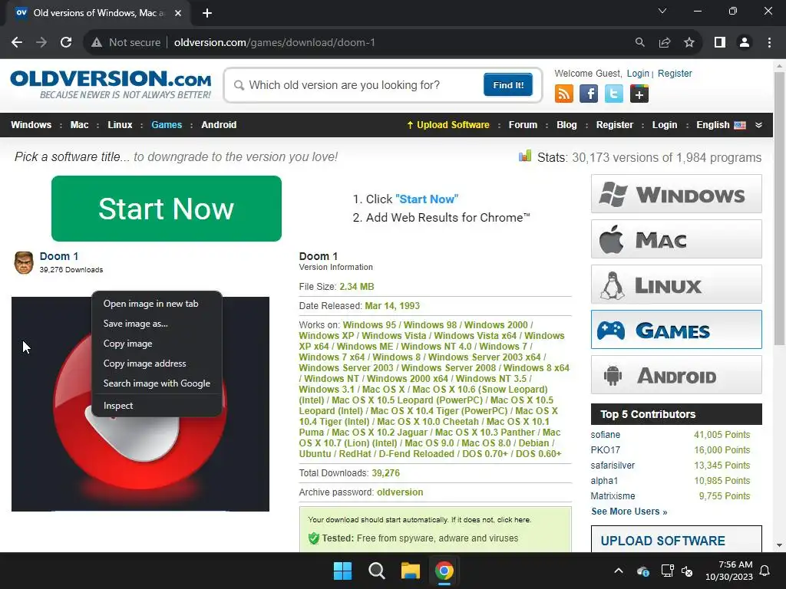Open the Windows category banner
The image size is (786, 589).
(x=676, y=194)
